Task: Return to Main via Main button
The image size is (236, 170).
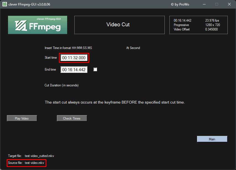Action: coord(212,139)
